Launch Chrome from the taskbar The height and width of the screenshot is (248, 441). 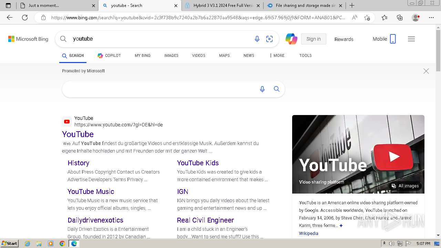pyautogui.click(x=62, y=244)
